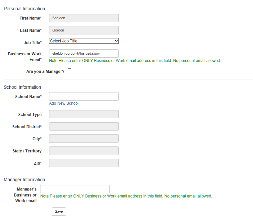Click the Job Title label text

pyautogui.click(x=32, y=43)
